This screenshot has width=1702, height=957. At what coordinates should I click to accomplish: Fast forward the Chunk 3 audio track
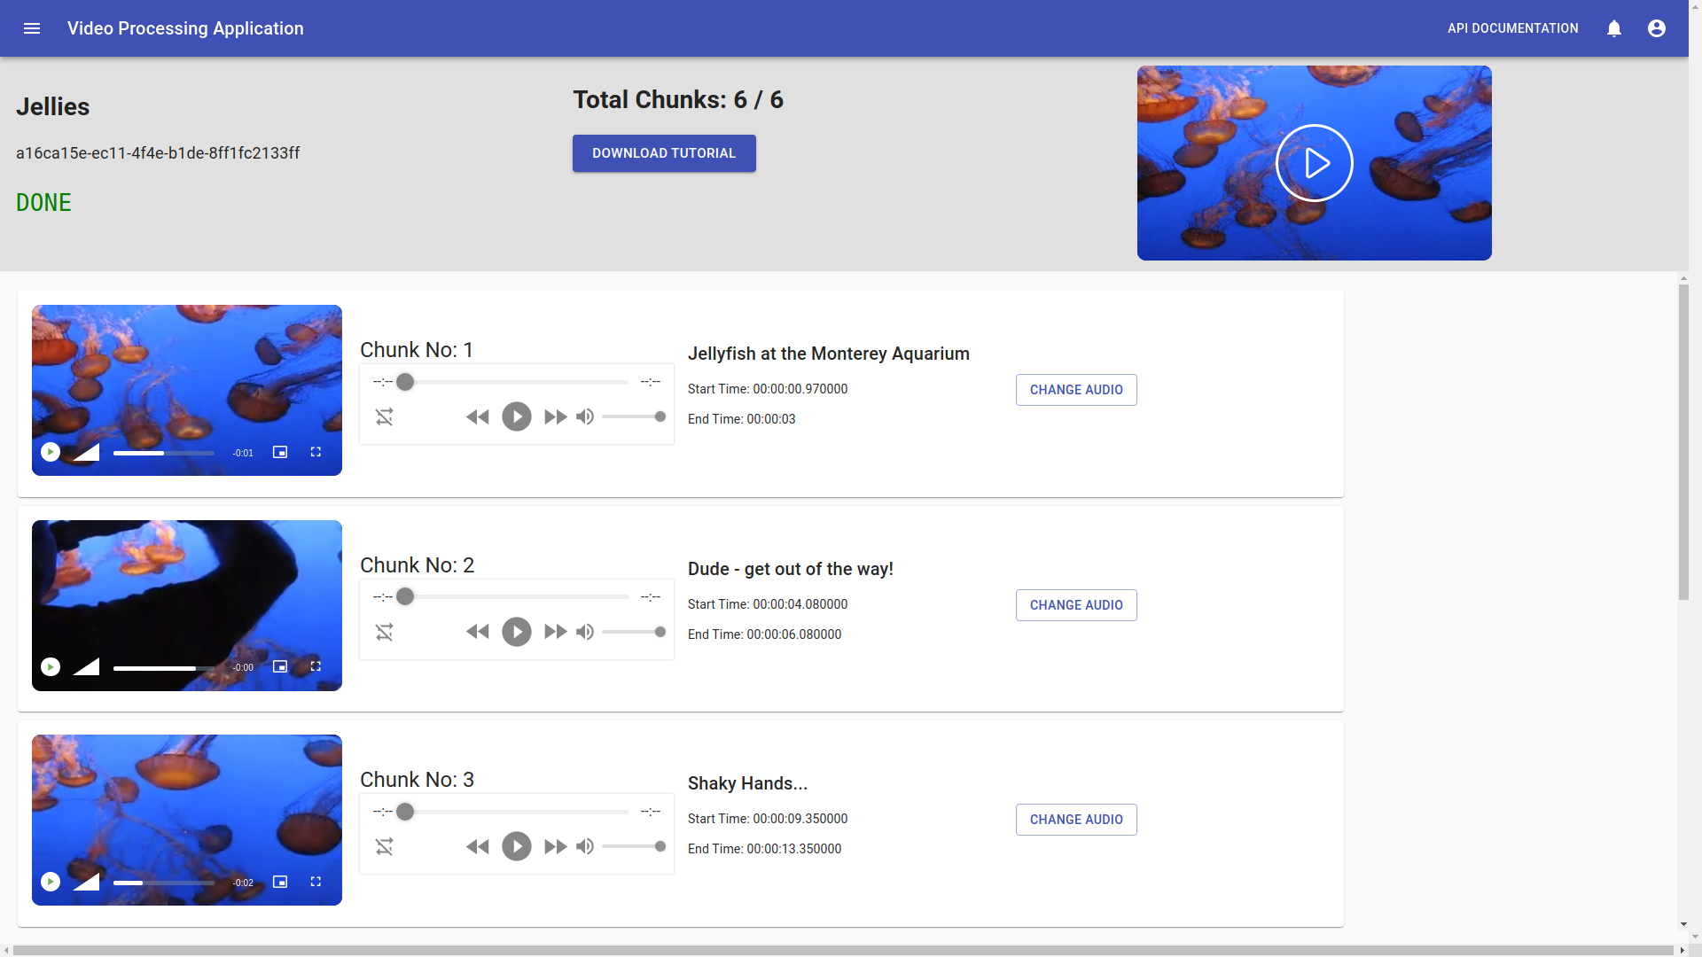tap(556, 847)
